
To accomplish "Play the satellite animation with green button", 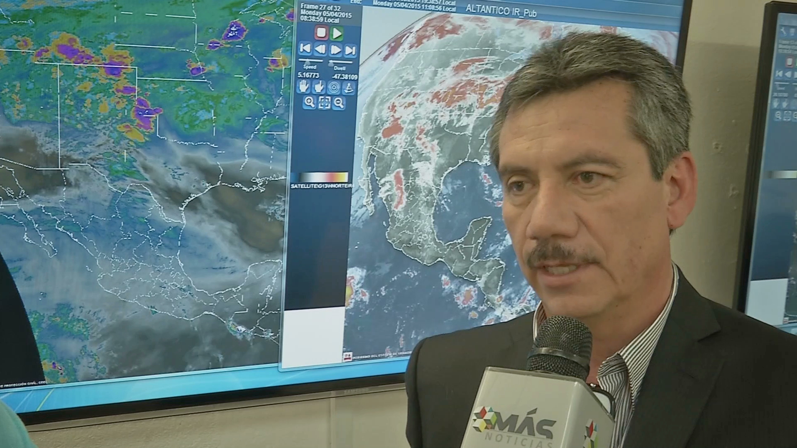I will pos(337,33).
